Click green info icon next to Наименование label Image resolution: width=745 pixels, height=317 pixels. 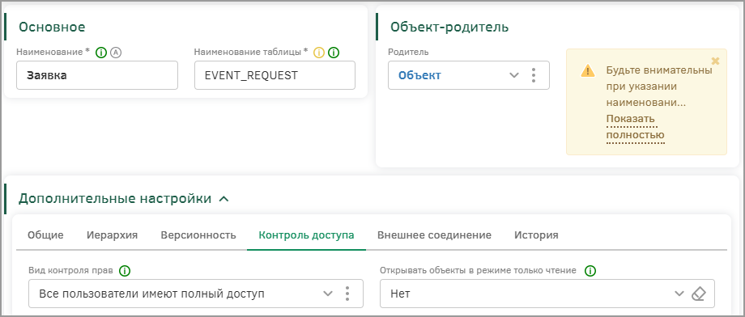(x=101, y=53)
